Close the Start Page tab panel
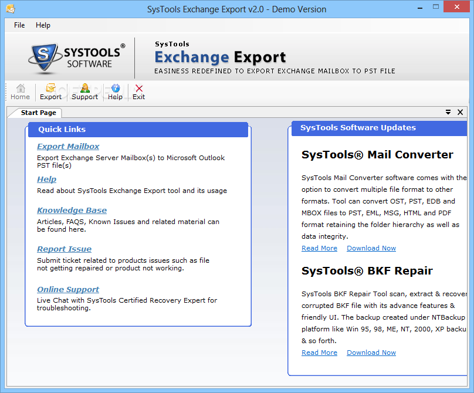The image size is (474, 393). (x=460, y=112)
